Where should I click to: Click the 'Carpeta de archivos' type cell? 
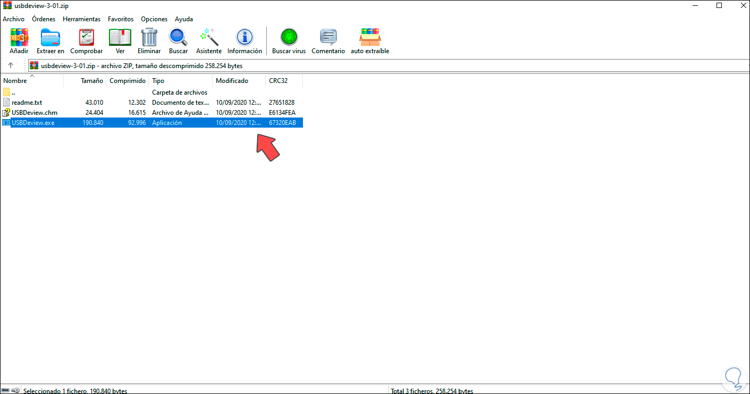[180, 93]
